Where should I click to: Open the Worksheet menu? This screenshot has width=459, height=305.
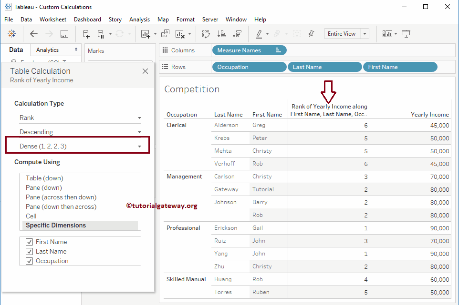53,19
